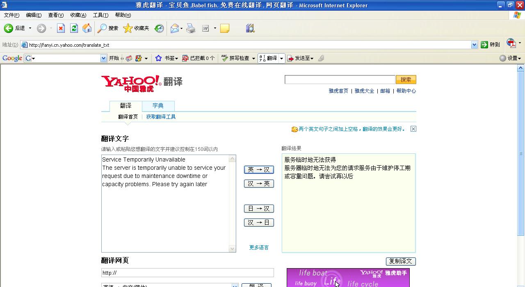Expand spell check dropdown arrow
Screen dimensions: 525x287
click(253, 58)
